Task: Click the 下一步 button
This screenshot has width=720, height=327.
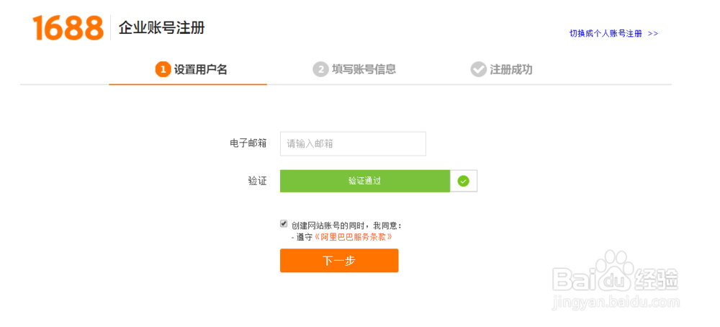Action: click(x=339, y=261)
